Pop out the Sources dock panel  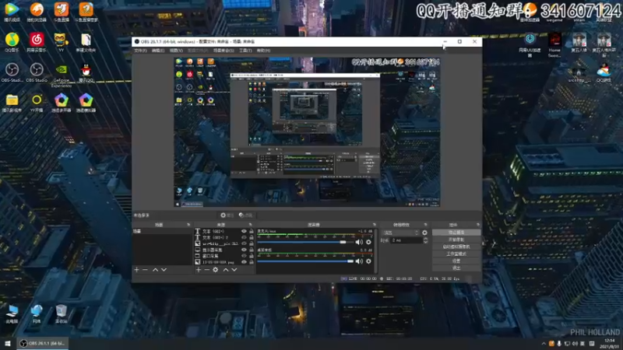tap(250, 225)
